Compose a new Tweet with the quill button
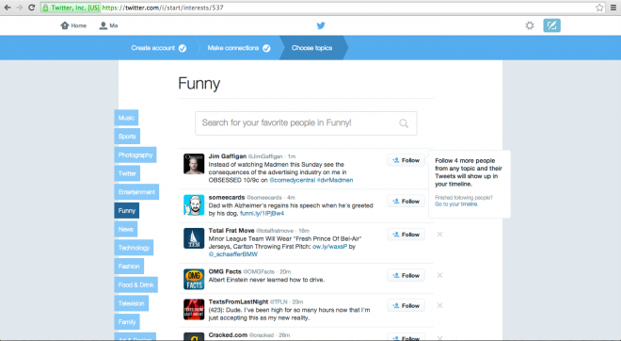Viewport: 621px width, 341px height. coord(551,25)
